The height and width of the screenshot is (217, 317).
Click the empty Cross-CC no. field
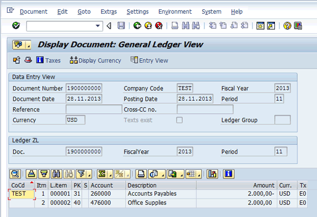coord(205,109)
